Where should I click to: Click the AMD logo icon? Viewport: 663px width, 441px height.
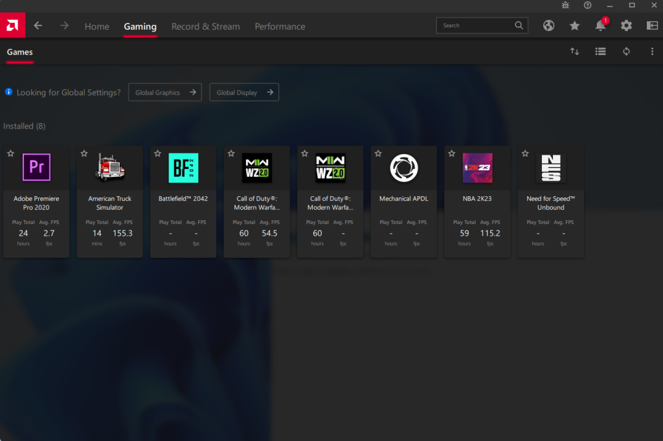(12, 25)
